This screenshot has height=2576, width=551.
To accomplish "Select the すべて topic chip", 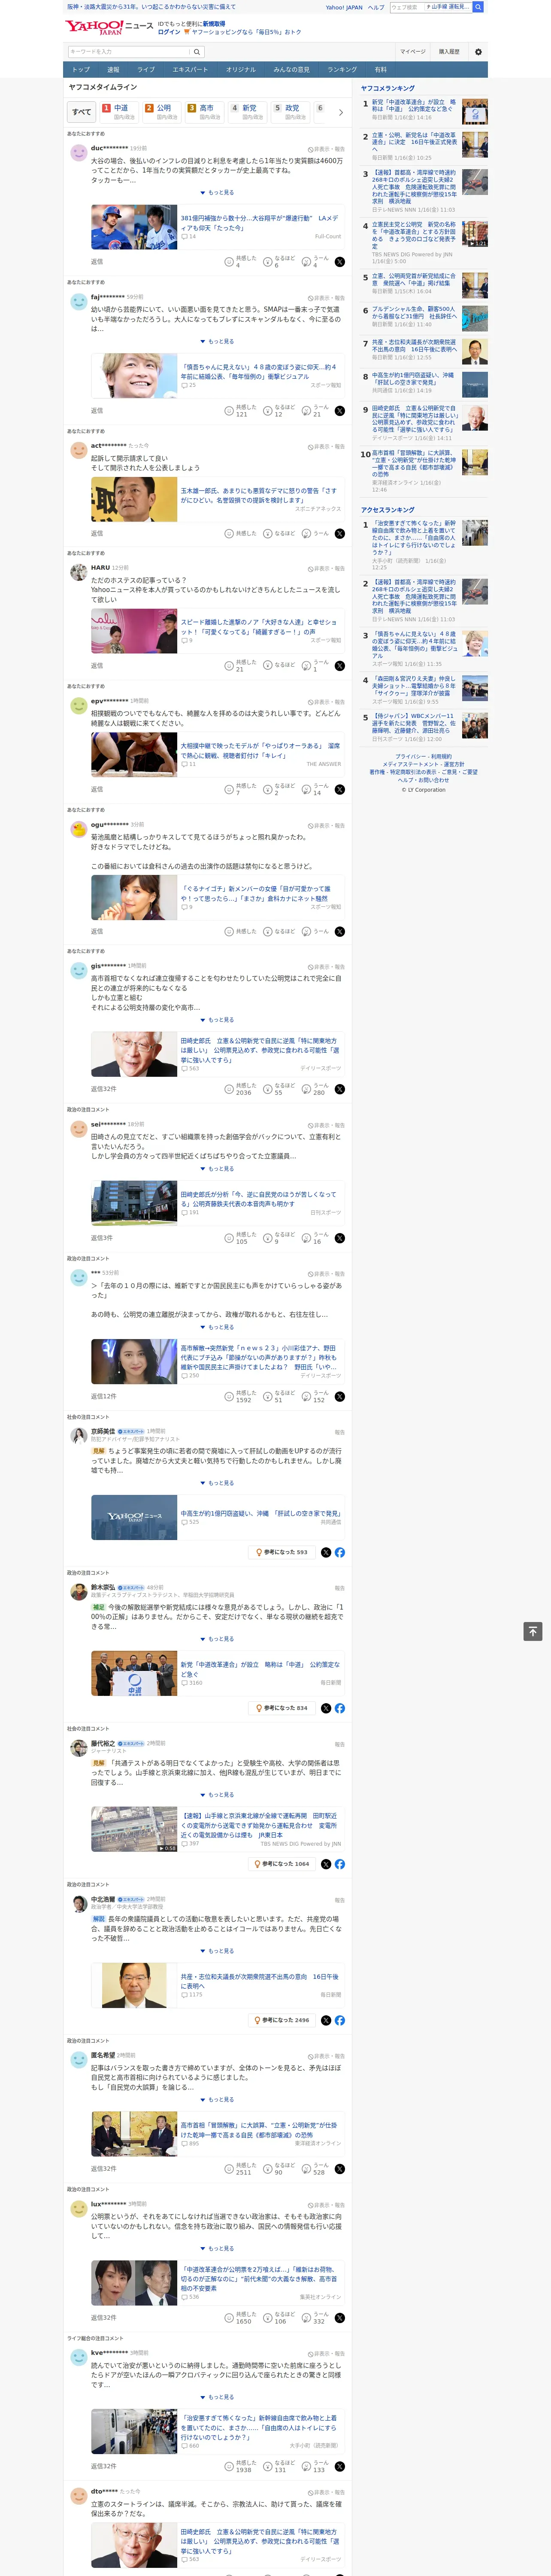I will coord(82,112).
